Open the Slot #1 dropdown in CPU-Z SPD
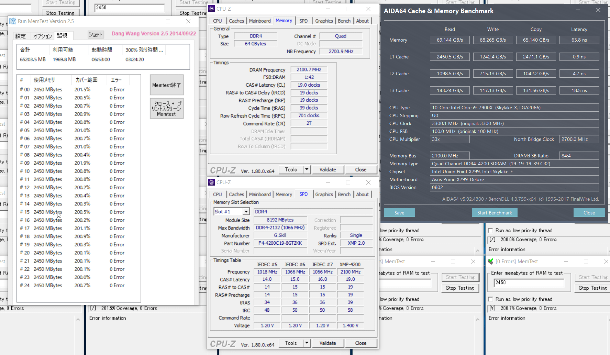 point(246,212)
